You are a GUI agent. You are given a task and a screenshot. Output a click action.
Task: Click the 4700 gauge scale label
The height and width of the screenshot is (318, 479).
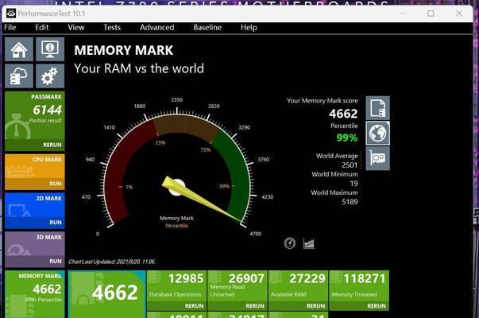(x=255, y=234)
